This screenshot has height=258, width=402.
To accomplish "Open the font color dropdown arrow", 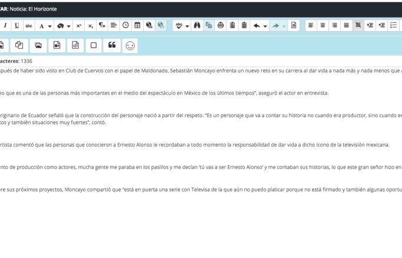I will 50,26.
